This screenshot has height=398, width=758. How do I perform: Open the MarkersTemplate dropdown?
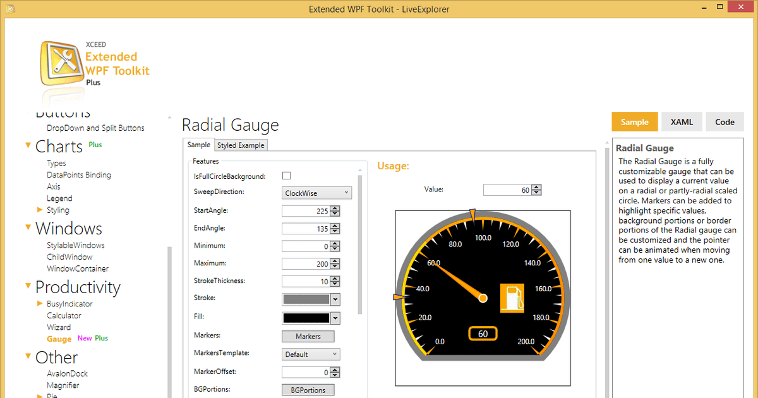[x=310, y=354]
